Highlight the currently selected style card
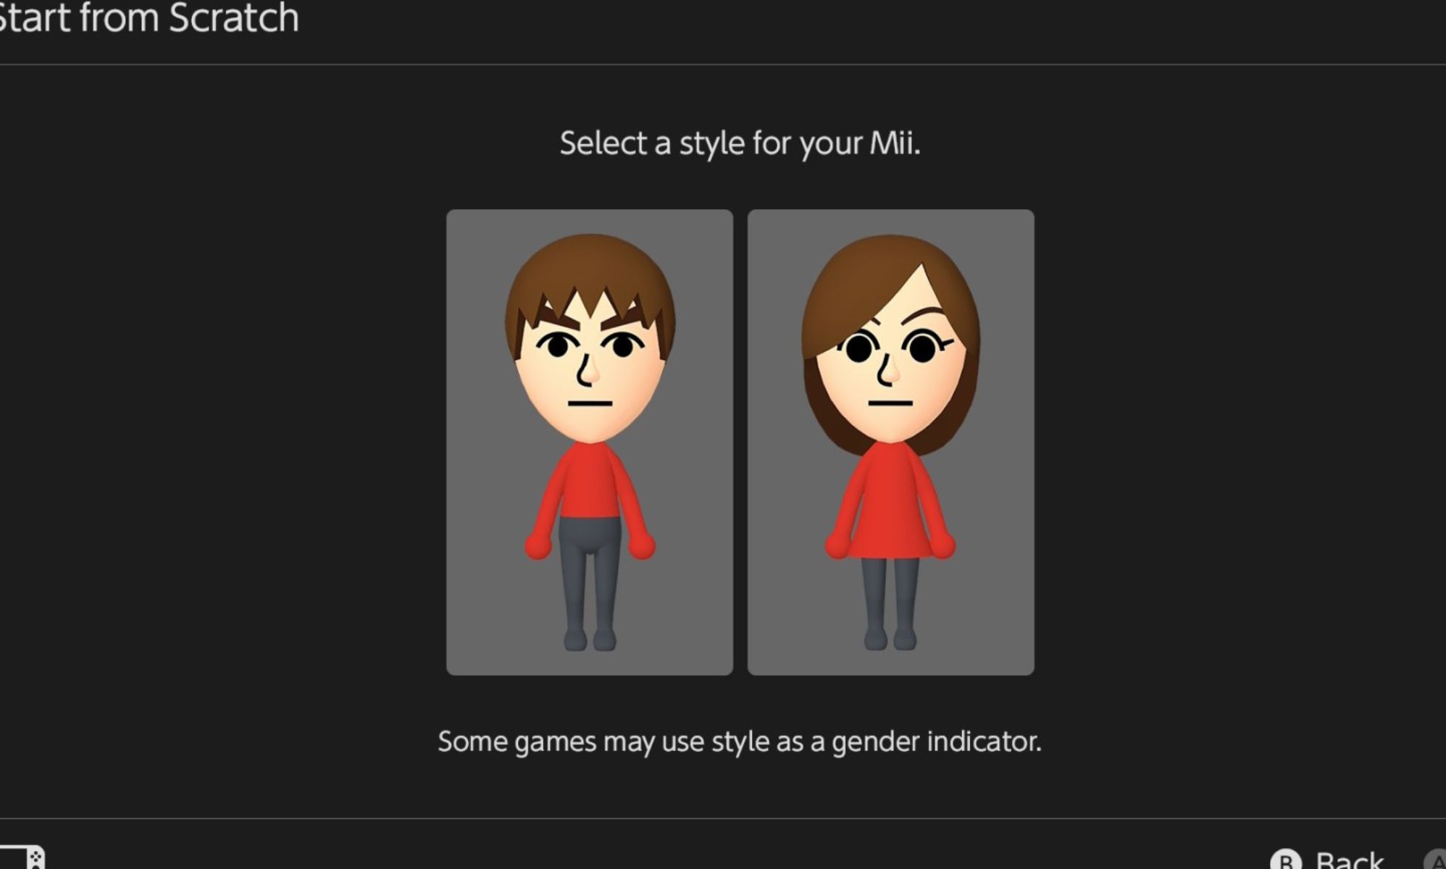This screenshot has width=1446, height=869. [590, 442]
